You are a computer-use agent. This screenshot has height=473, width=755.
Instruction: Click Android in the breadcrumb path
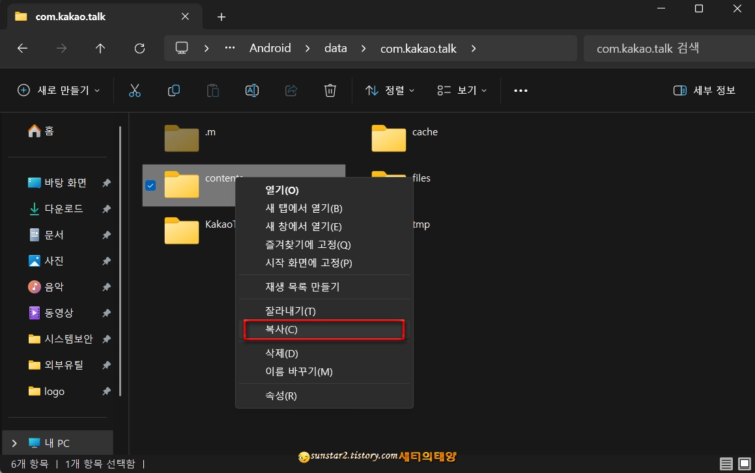click(x=270, y=47)
